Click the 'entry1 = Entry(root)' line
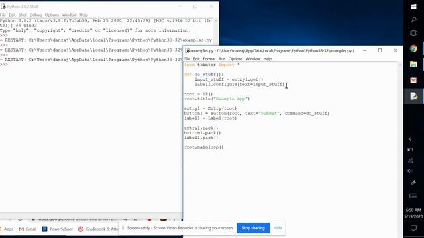This screenshot has width=424, height=238. tap(211, 108)
